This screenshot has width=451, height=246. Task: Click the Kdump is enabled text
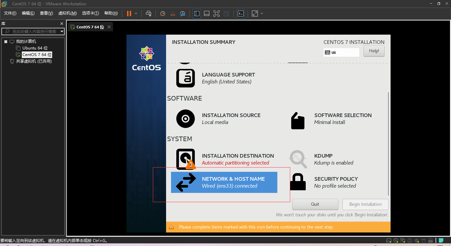(334, 163)
